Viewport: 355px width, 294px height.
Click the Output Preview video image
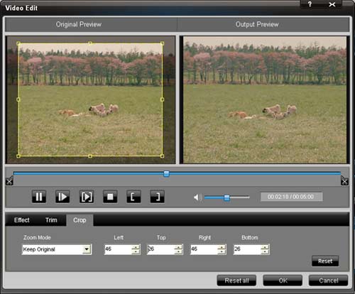[x=265, y=99]
